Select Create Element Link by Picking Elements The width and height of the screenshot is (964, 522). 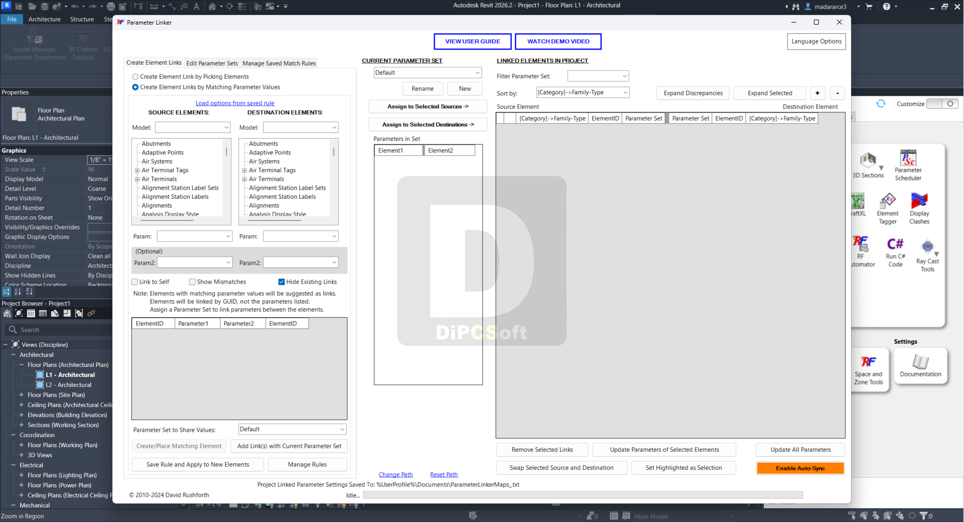pyautogui.click(x=136, y=77)
